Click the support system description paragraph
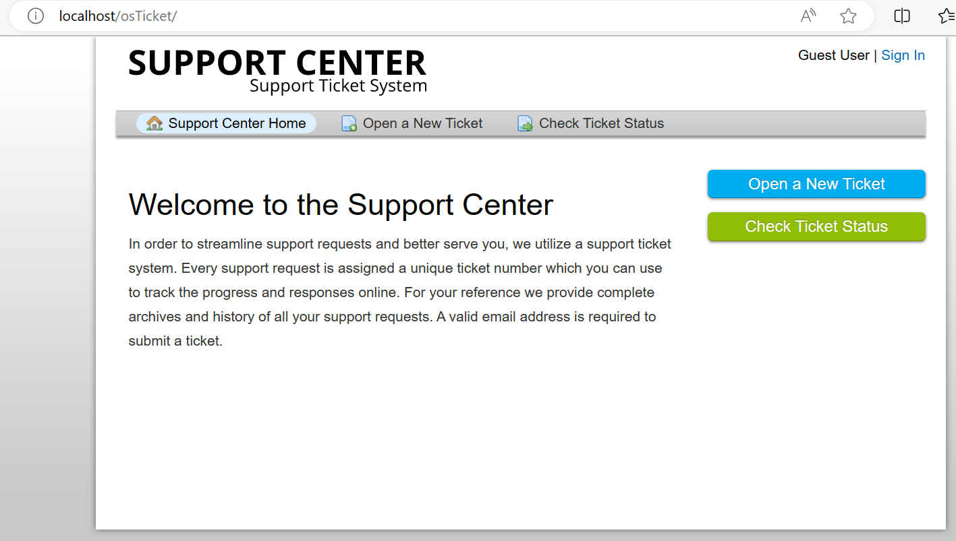956x541 pixels. (398, 292)
